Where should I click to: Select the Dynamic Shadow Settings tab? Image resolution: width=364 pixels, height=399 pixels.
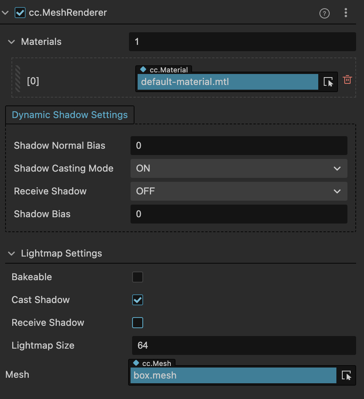tap(70, 115)
